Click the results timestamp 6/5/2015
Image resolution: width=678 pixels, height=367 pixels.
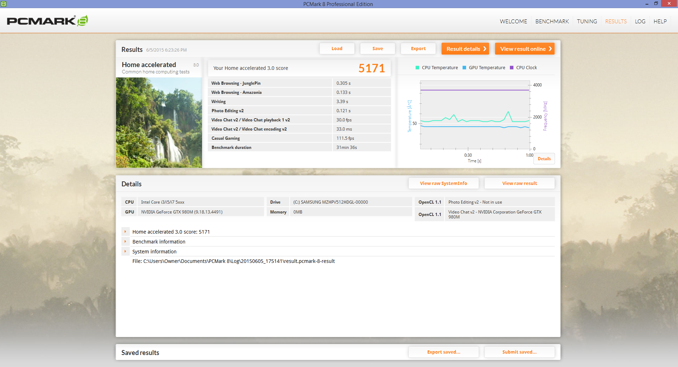point(166,50)
